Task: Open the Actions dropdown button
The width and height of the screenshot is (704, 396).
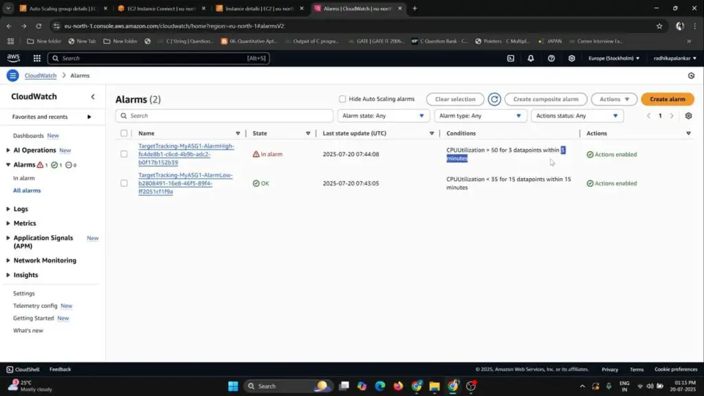Action: click(614, 99)
